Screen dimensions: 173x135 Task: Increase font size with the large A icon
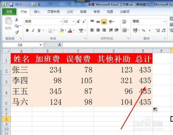point(78,21)
